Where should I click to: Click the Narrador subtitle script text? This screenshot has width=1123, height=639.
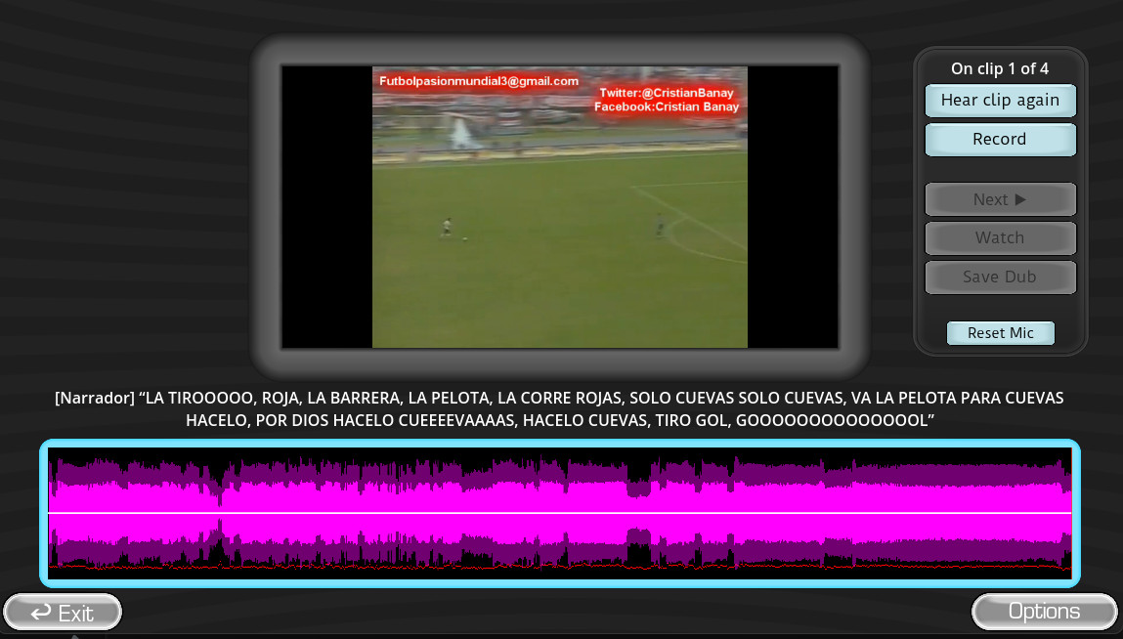[559, 409]
